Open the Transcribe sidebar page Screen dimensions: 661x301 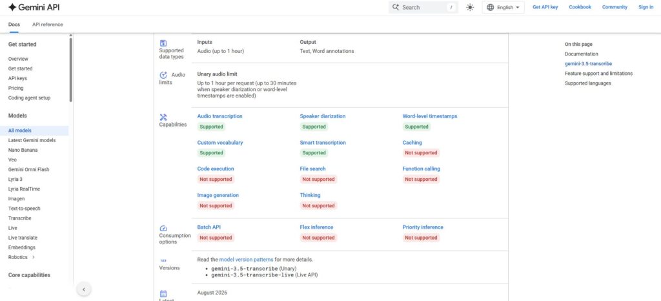19,218
